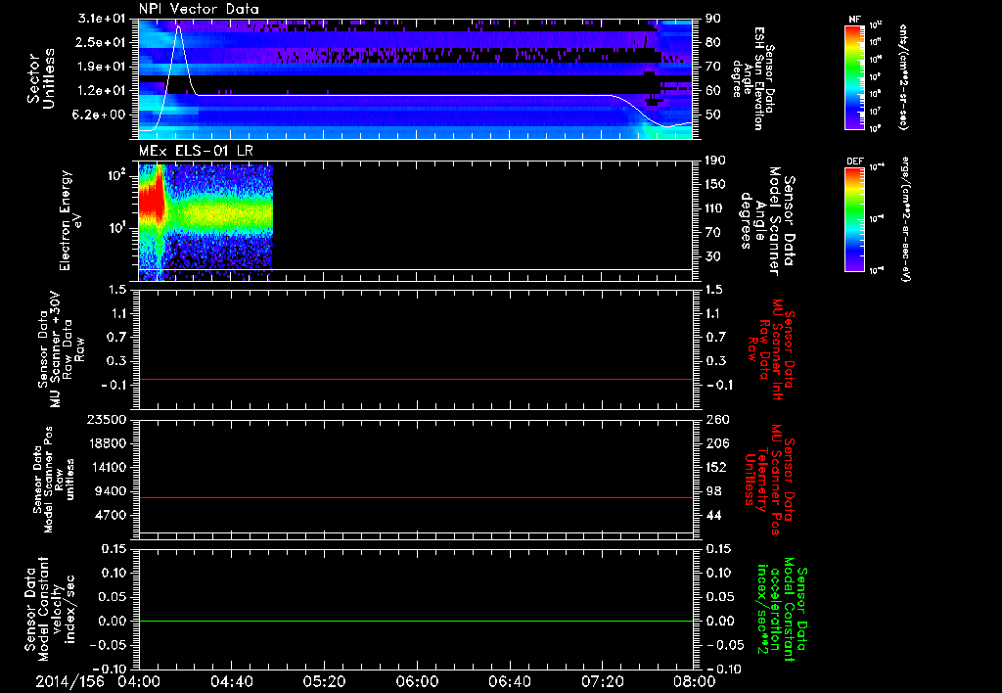Click the 98 telemetry tick value
This screenshot has height=693, width=1002.
click(x=713, y=491)
